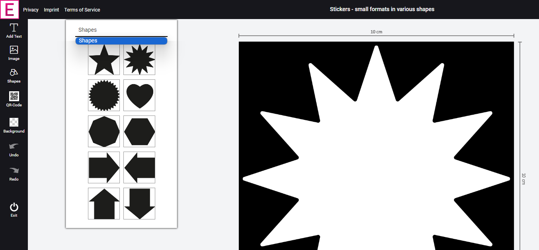Click the horizontal 10 cm width label

(376, 32)
